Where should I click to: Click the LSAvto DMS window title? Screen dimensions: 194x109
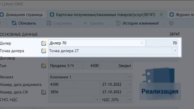[12, 4]
